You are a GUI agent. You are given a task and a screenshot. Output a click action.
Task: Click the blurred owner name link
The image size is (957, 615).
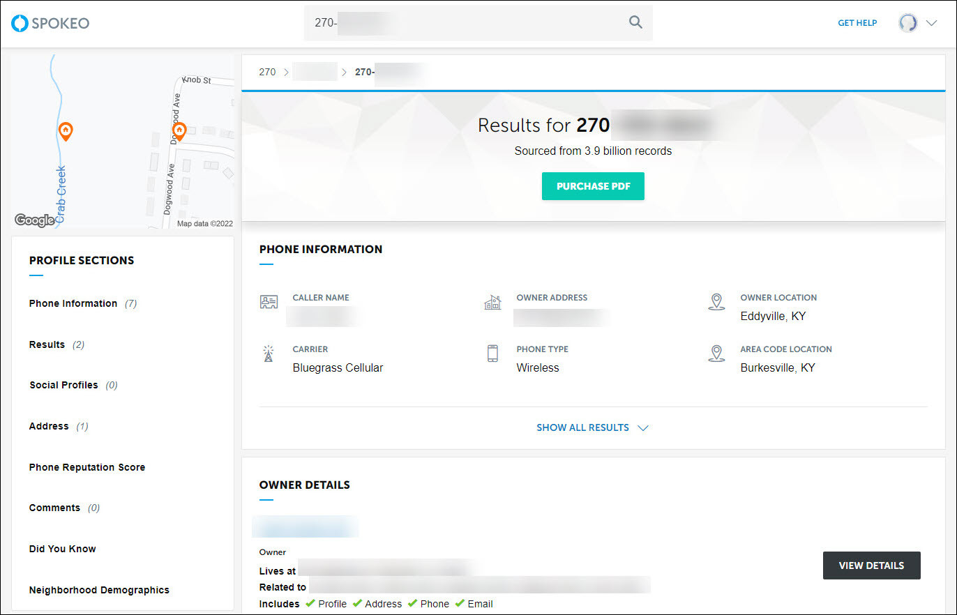click(306, 526)
